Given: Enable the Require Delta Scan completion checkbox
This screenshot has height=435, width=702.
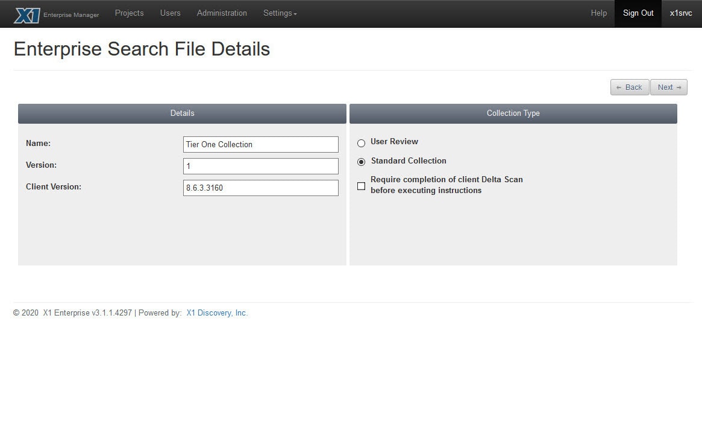Looking at the screenshot, I should 362,186.
